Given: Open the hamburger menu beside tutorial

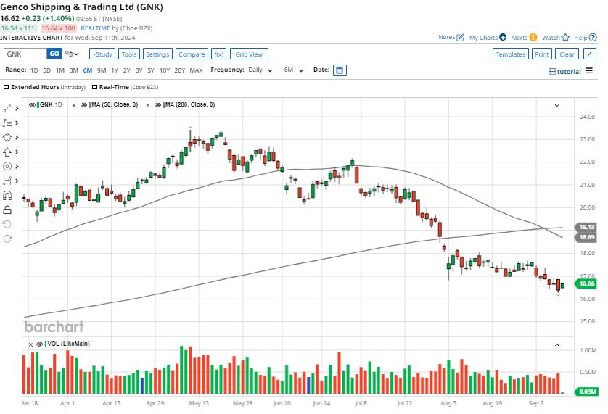Looking at the screenshot, I should pos(589,71).
